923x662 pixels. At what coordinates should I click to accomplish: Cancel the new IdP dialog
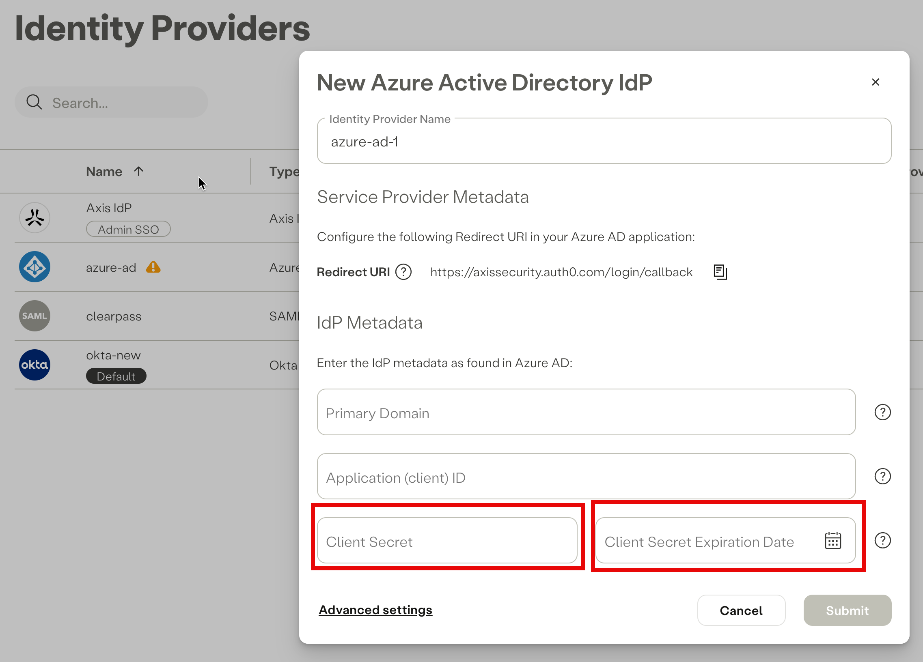point(741,610)
